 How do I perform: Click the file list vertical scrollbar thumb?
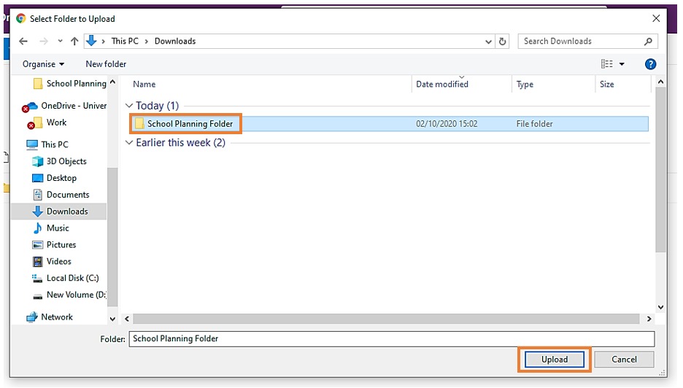pos(660,170)
